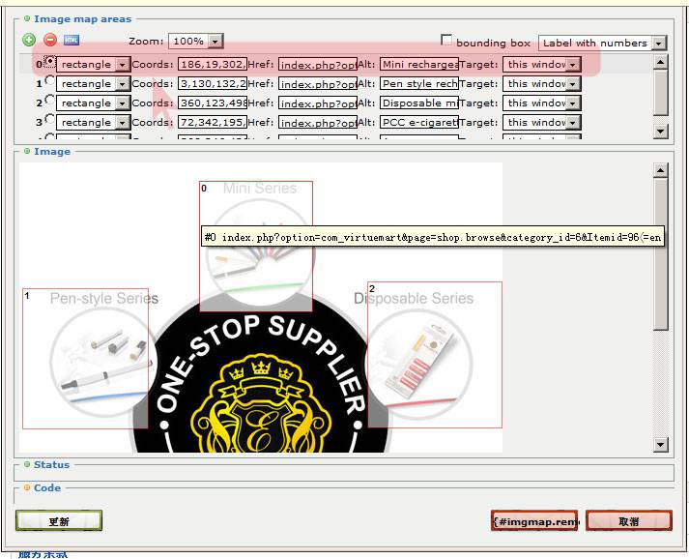Open the Target dropdown for area 0
This screenshot has height=559, width=689.
click(x=541, y=64)
